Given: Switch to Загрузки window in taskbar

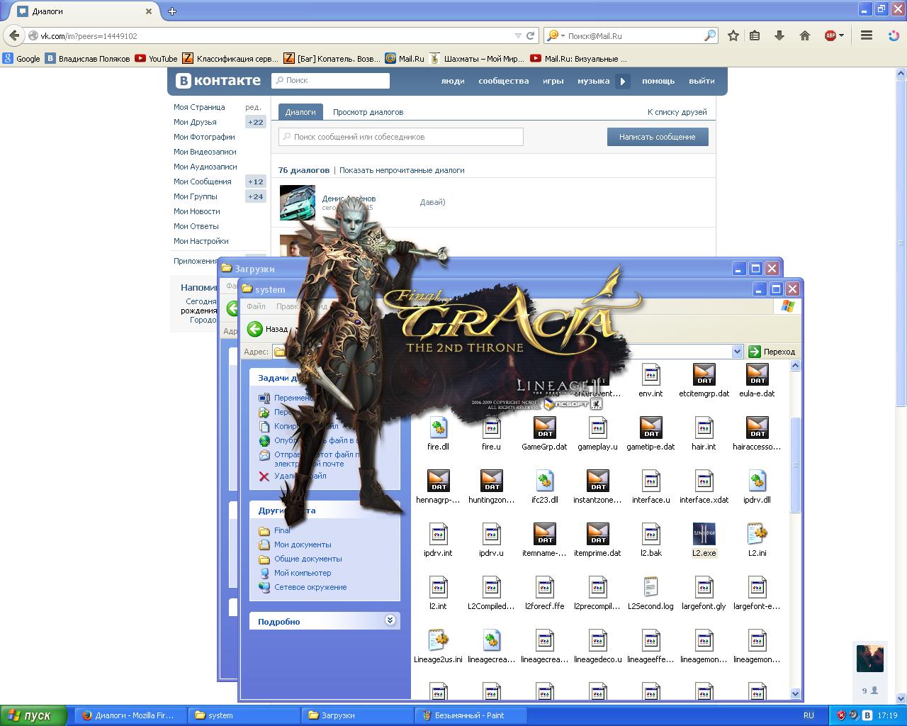Looking at the screenshot, I should (358, 715).
